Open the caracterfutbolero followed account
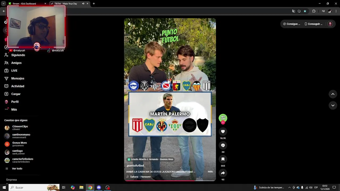 point(19,160)
